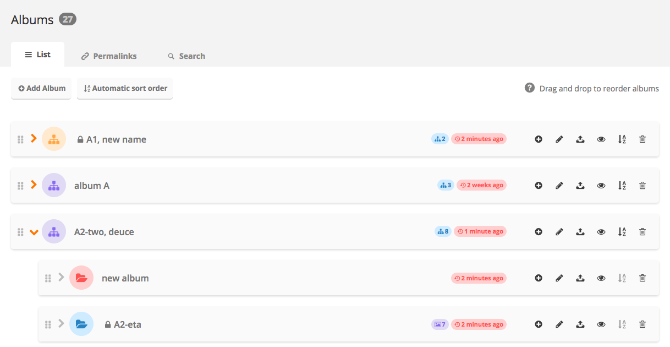Click eye icon for A2-two, deuce
Image resolution: width=670 pixels, height=347 pixels.
[x=601, y=232]
